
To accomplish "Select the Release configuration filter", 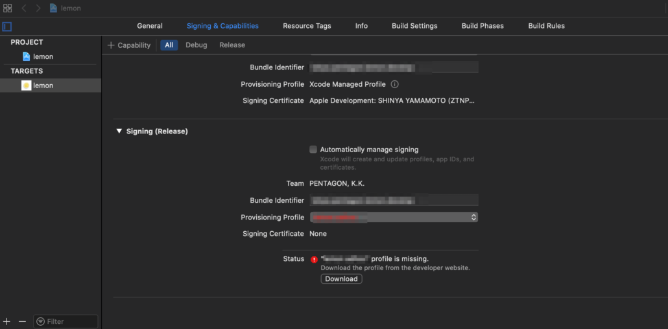I will pos(232,45).
